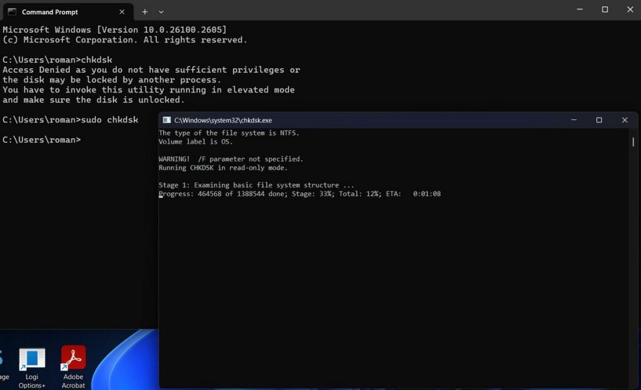Close the chkdsk.exe window
Viewport: 641px width, 390px height.
click(x=625, y=120)
